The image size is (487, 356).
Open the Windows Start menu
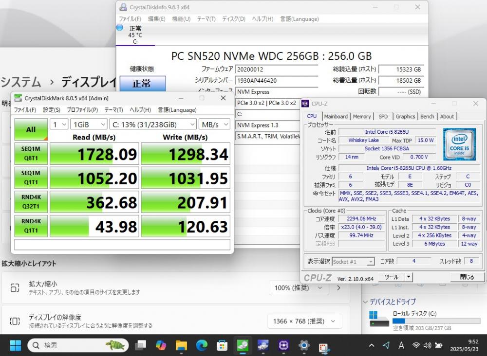[16, 345]
